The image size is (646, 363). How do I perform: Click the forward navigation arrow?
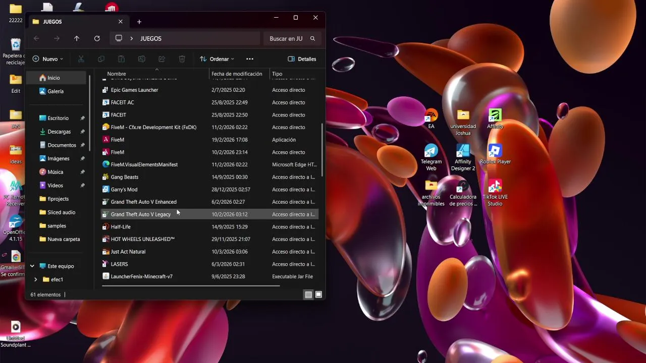click(x=57, y=38)
